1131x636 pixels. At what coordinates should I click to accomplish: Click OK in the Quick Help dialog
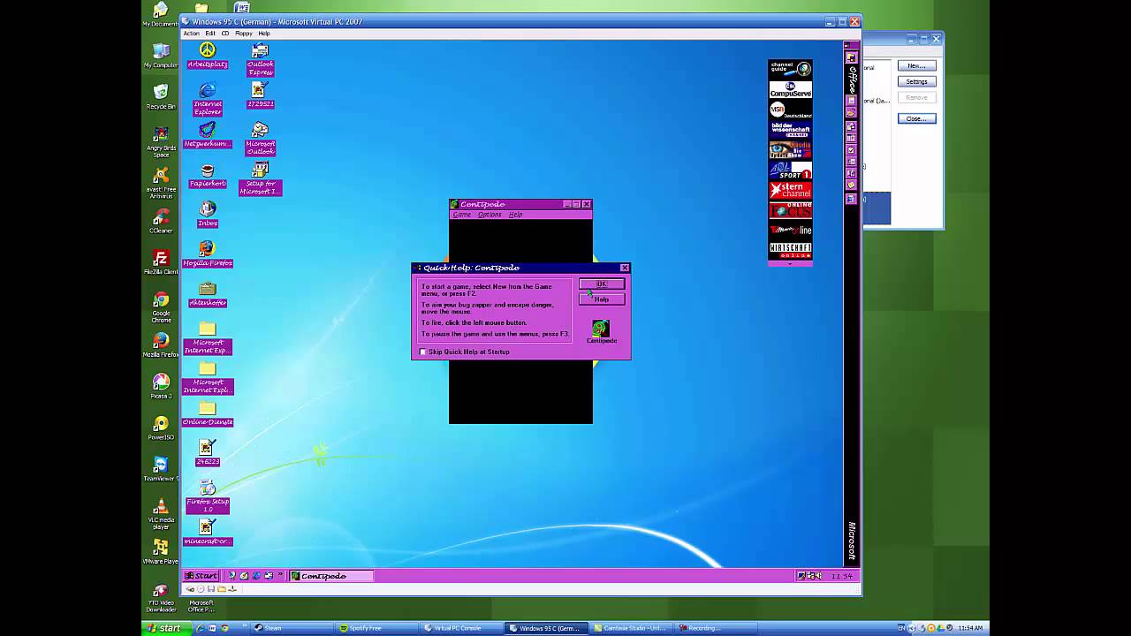(x=602, y=284)
